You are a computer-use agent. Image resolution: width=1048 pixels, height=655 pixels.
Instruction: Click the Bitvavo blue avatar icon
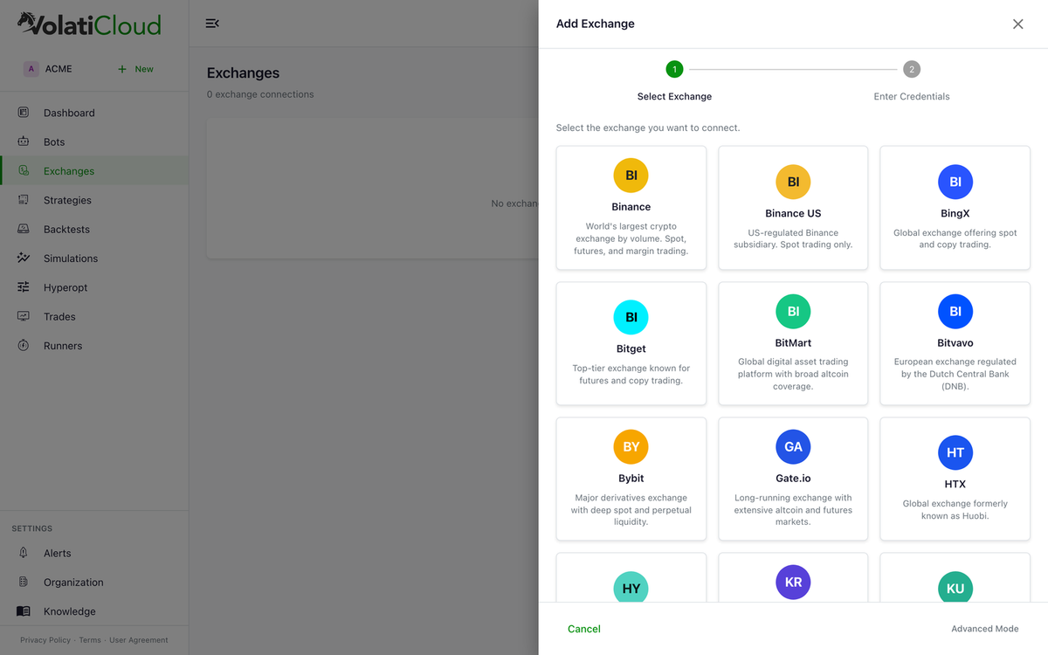click(x=955, y=311)
